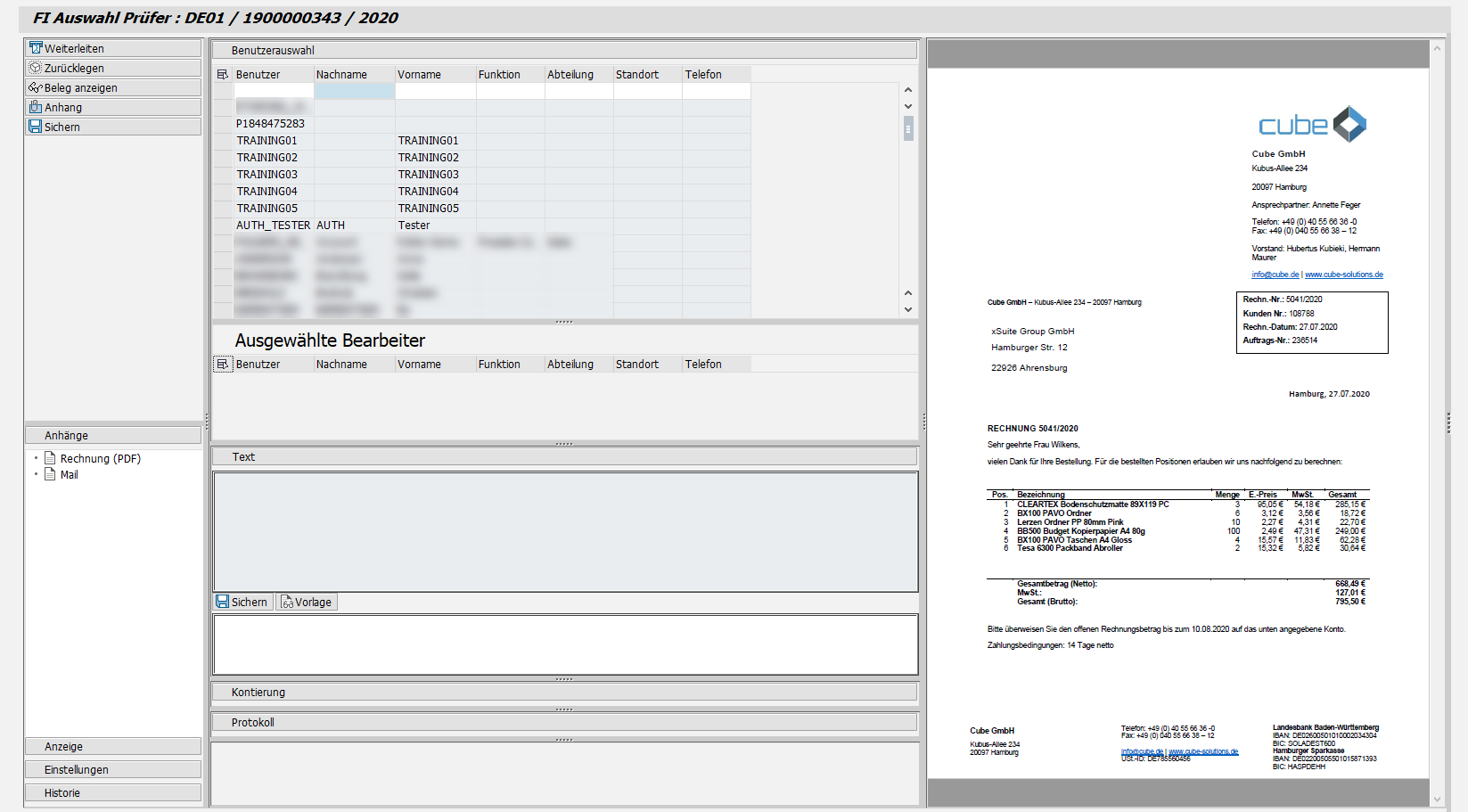This screenshot has height=812, width=1468.
Task: Select row selector for TRAINING01 user
Action: point(223,141)
